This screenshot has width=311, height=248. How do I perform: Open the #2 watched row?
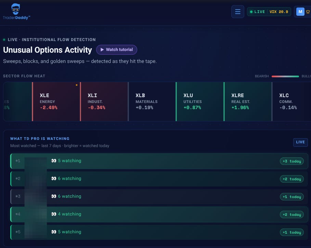(159, 179)
